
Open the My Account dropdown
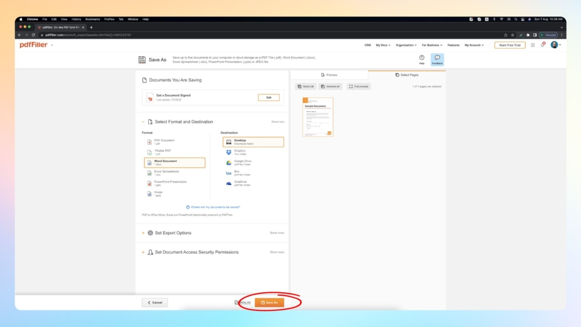tap(474, 45)
